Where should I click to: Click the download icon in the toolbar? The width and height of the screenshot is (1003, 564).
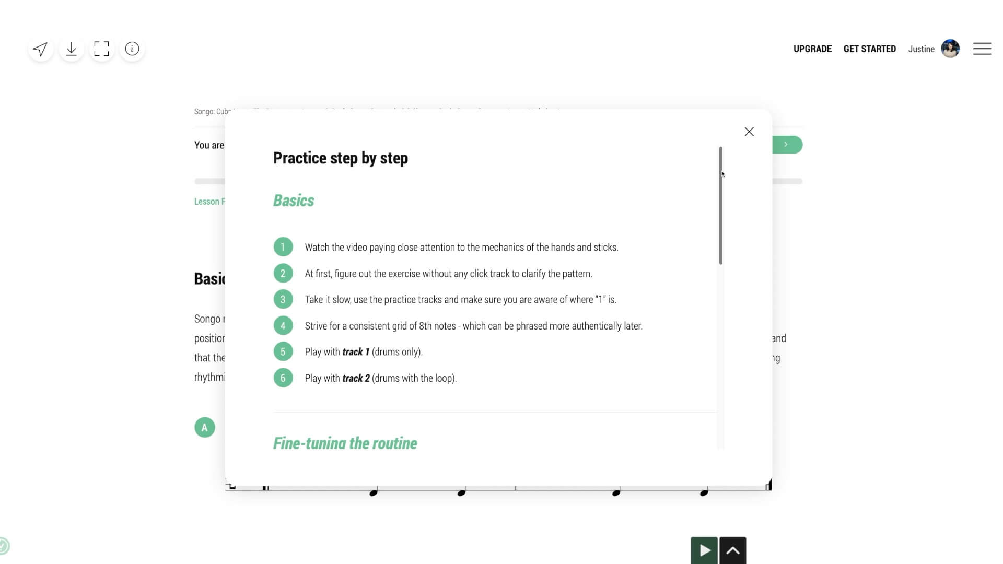[x=72, y=49]
